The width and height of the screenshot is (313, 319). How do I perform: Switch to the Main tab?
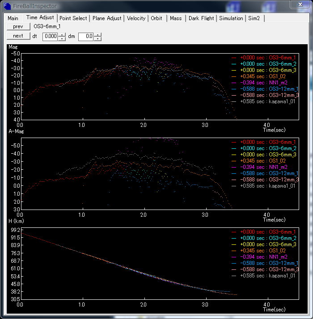(13, 18)
